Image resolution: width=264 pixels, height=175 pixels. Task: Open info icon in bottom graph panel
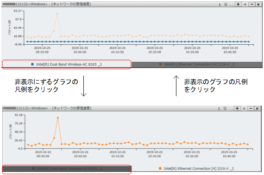[219, 108]
